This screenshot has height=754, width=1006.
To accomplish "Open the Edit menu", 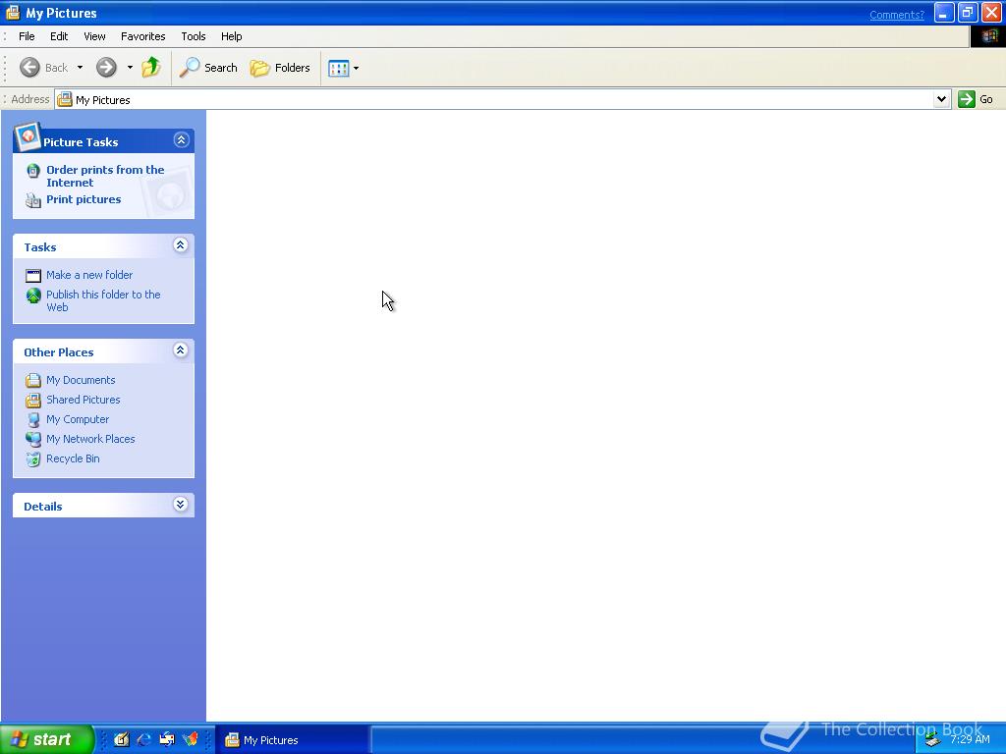I will (59, 36).
